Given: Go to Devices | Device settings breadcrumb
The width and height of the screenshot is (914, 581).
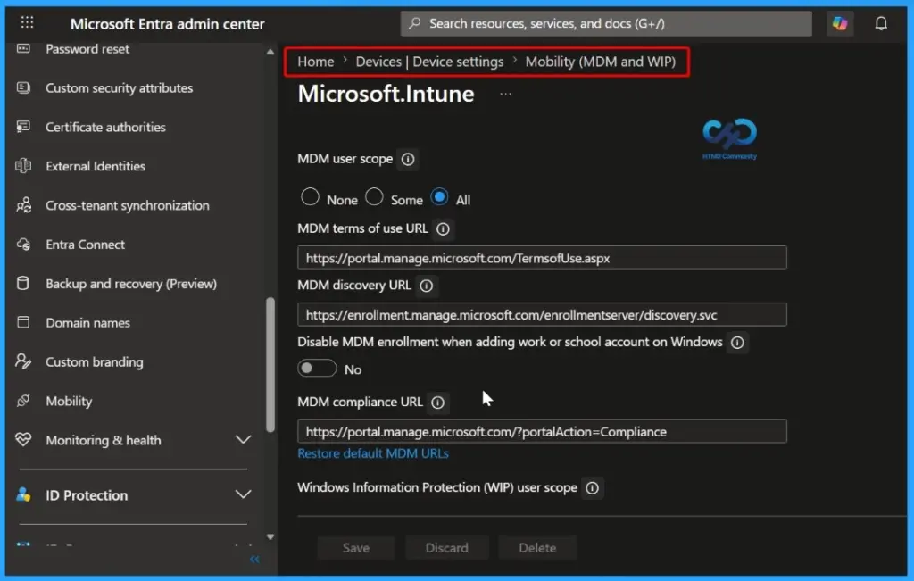Looking at the screenshot, I should click(429, 62).
